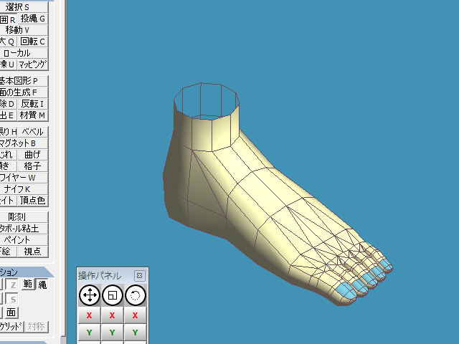Pick the 回転 C rotate tool
The width and height of the screenshot is (459, 344).
pos(33,42)
